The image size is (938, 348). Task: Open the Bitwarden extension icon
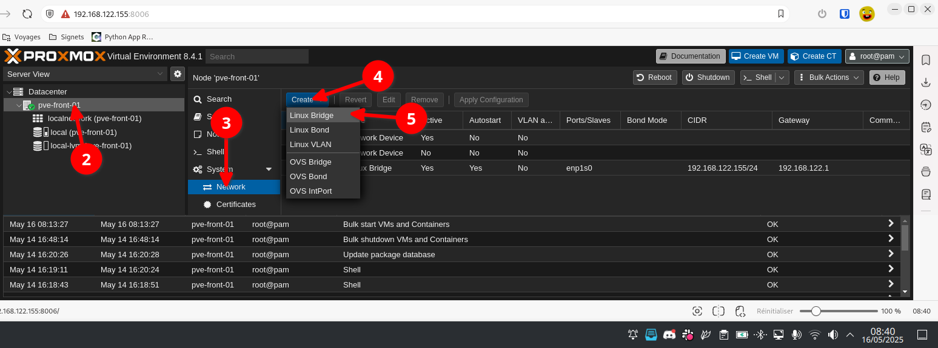[x=844, y=14]
